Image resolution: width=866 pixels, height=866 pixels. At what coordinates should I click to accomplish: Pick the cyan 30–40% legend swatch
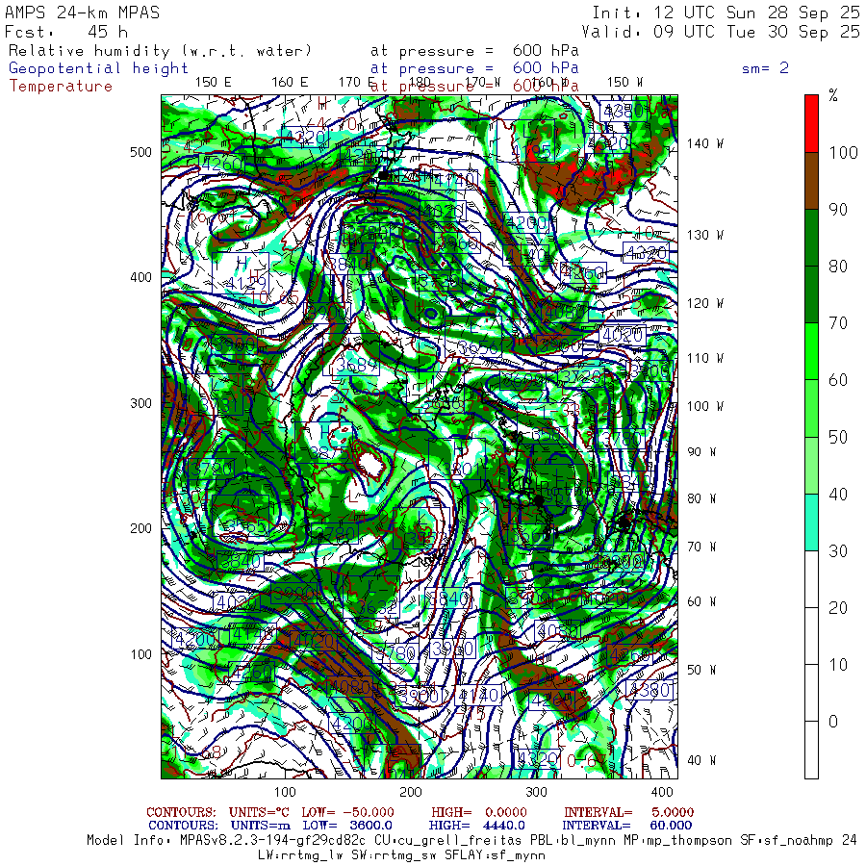pos(811,522)
